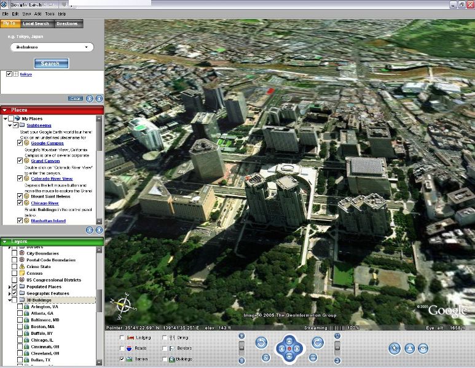475x368 pixels.
Task: Open the Tools menu
Action: click(50, 14)
